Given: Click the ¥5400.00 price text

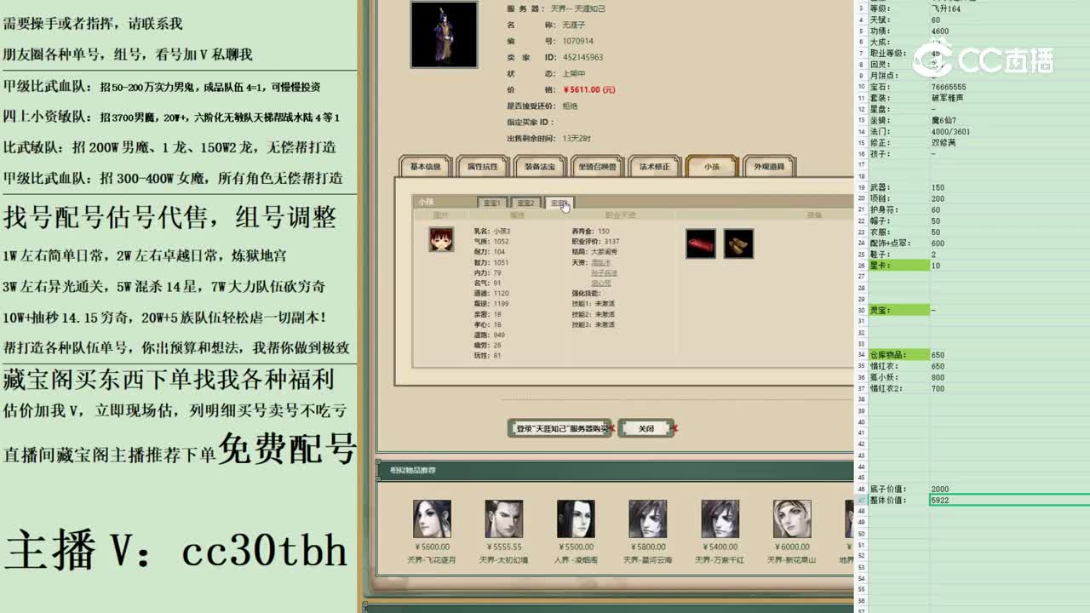Looking at the screenshot, I should tap(720, 547).
